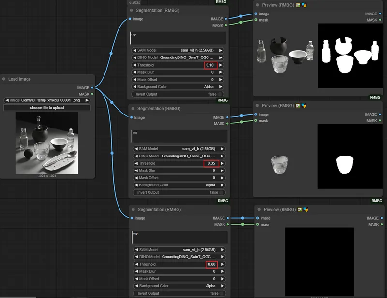387x298 pixels.
Task: Toggle Invert Output in the top Segmentation node
Action: 220,94
